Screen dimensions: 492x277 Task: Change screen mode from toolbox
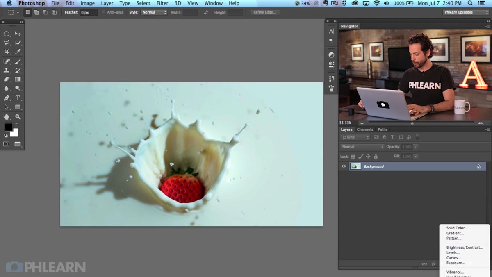click(x=18, y=144)
